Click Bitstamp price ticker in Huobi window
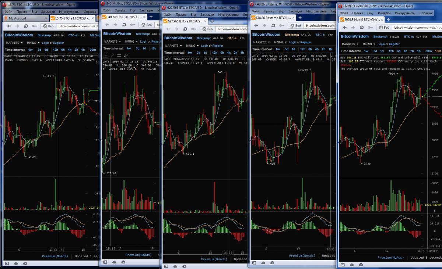Image resolution: width=442 pixels, height=269 pixels. tap(386, 37)
